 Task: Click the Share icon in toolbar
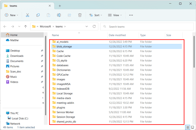[69, 15]
